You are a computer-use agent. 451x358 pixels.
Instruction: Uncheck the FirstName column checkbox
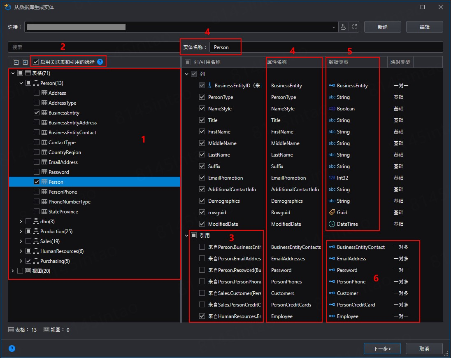tap(202, 131)
